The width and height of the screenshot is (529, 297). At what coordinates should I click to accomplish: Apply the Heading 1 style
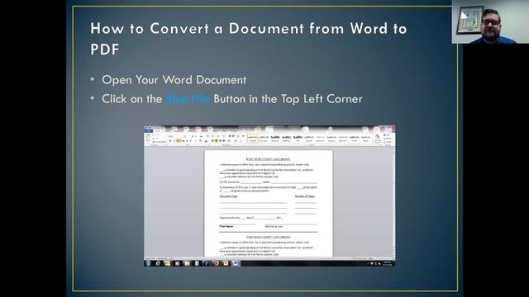[x=275, y=139]
